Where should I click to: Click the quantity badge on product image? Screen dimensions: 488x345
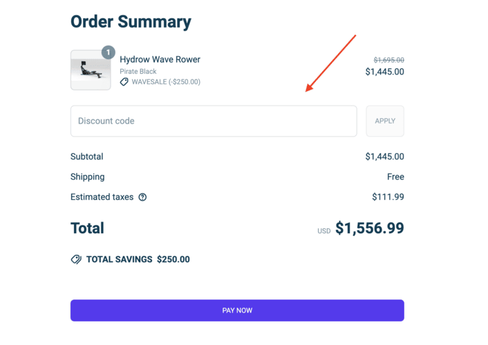click(x=108, y=52)
